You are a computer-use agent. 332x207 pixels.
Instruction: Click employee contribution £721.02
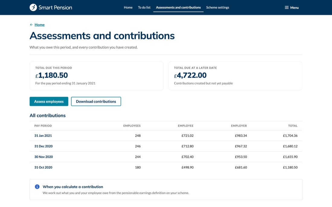tap(188, 136)
